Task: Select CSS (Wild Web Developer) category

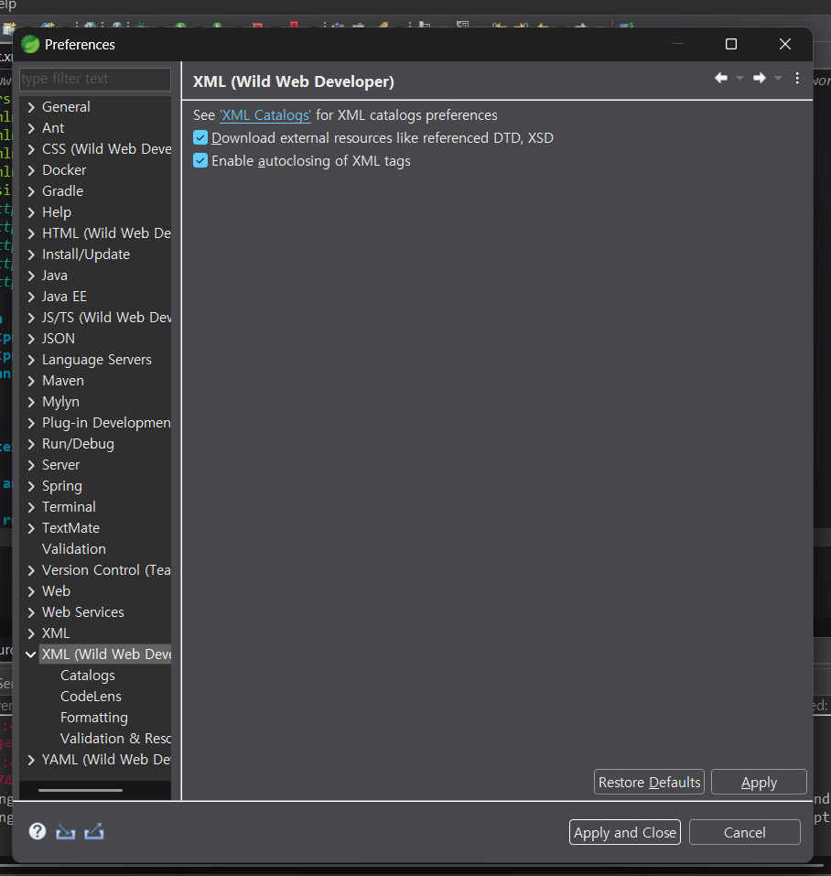Action: coord(106,149)
